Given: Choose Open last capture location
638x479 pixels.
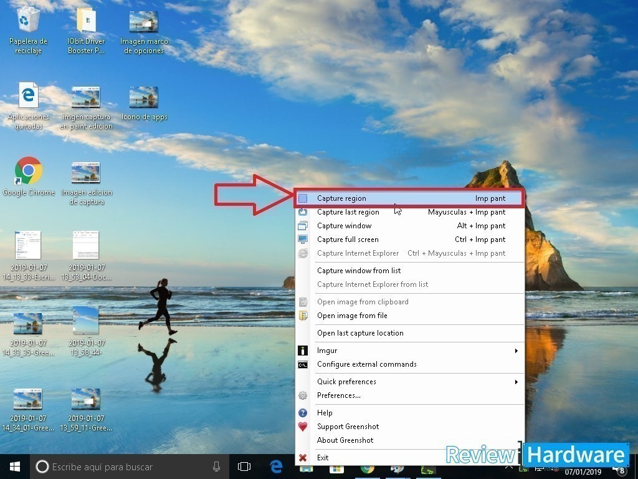Looking at the screenshot, I should 409,333.
